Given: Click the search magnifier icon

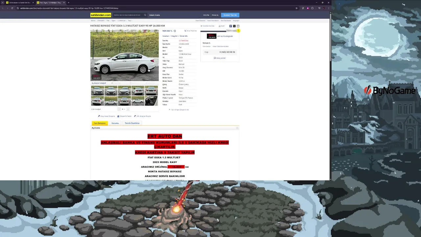Looking at the screenshot, I should coord(145,15).
